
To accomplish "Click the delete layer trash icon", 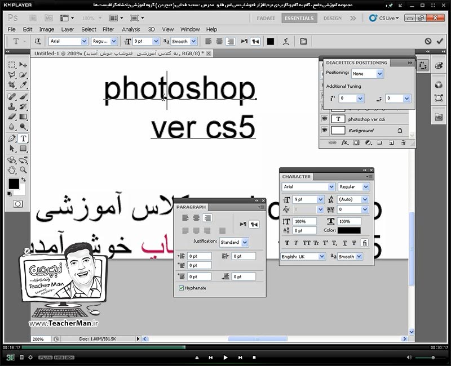I will coord(403,142).
